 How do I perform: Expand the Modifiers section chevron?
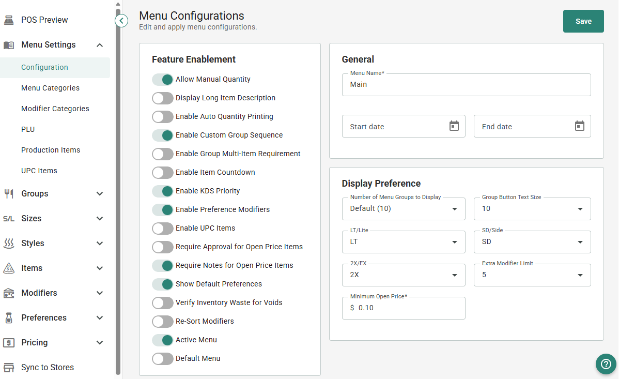coord(100,293)
